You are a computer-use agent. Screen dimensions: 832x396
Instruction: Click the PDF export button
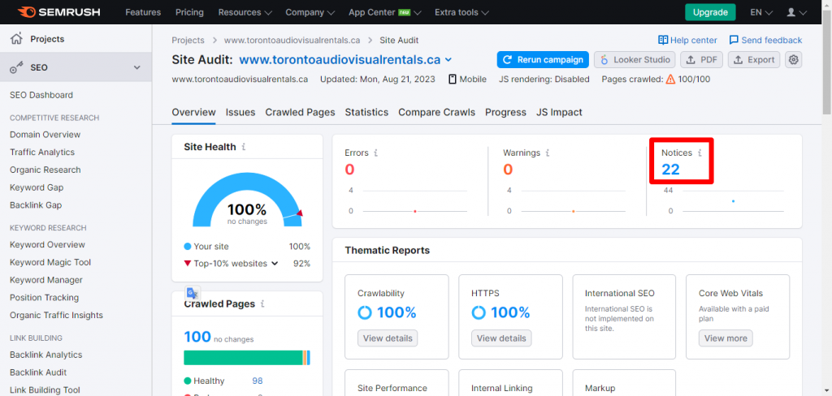701,59
